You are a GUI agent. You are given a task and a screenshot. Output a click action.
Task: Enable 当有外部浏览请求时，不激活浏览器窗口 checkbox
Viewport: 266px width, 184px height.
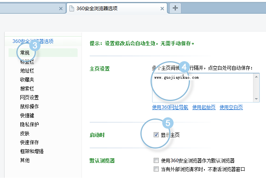click(x=156, y=169)
